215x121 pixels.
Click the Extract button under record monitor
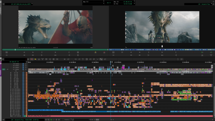[211, 55]
